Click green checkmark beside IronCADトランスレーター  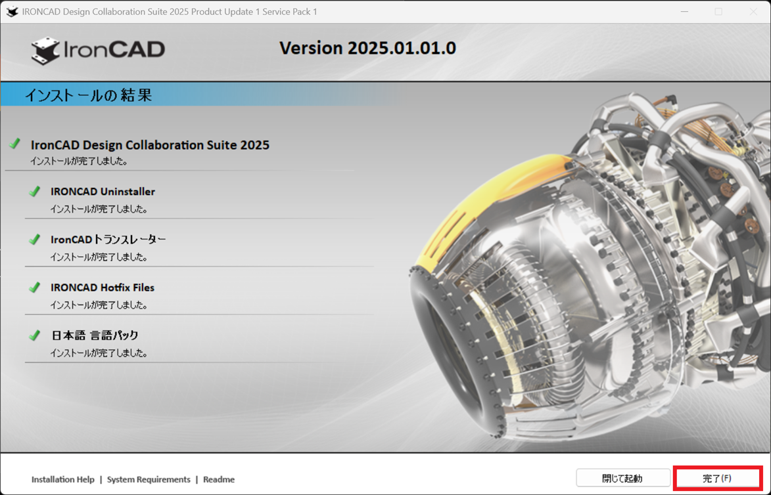click(35, 239)
